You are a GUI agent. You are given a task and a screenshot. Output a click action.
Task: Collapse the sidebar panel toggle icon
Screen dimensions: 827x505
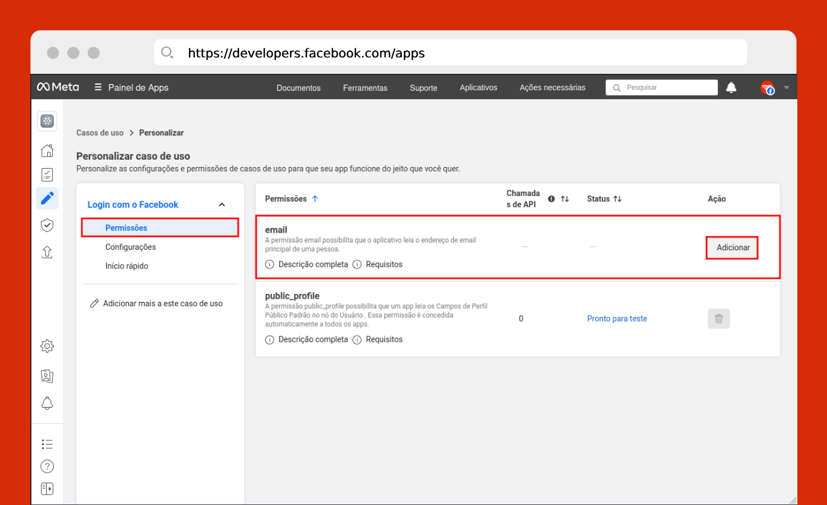[x=47, y=488]
